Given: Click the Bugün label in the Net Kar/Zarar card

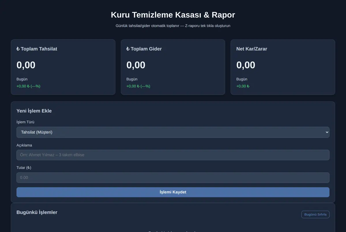Looking at the screenshot, I should point(242,79).
